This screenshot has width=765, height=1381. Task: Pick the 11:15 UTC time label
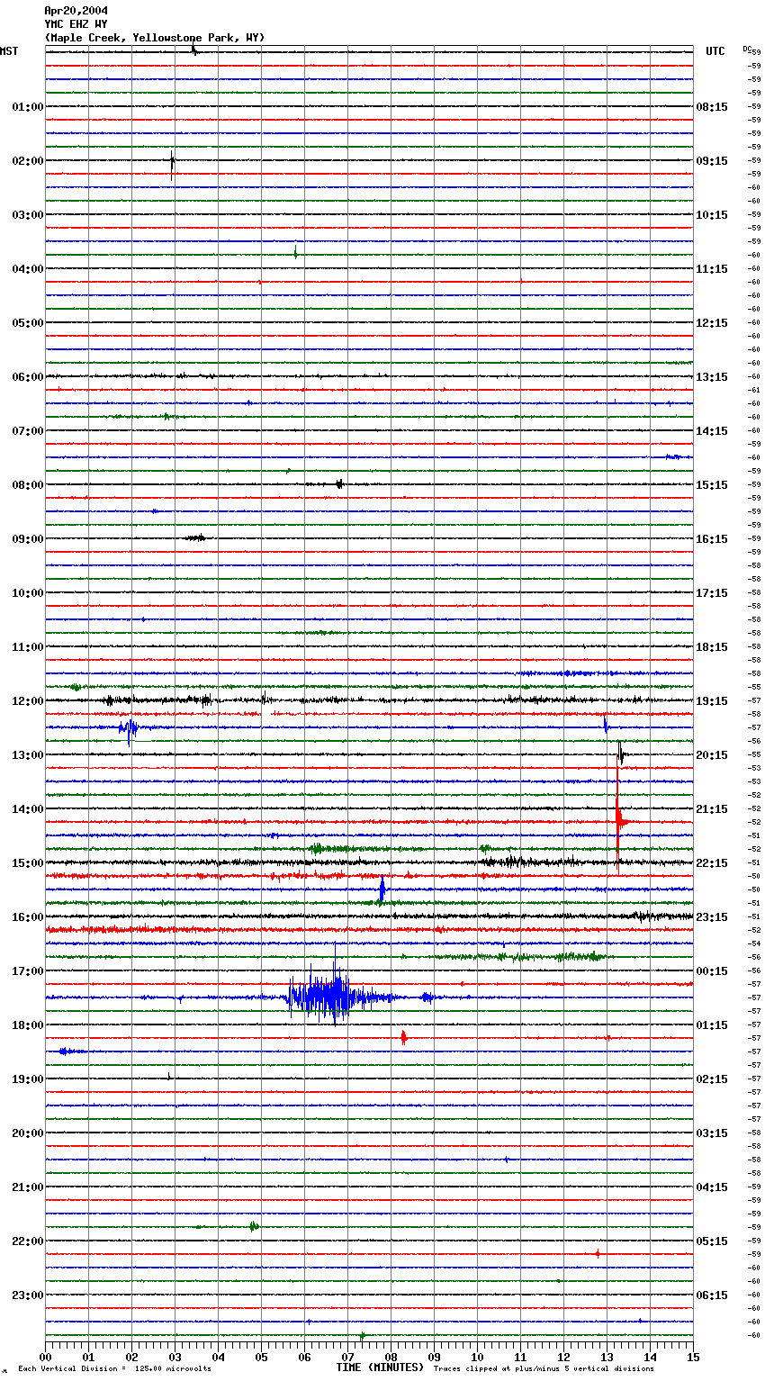point(712,269)
